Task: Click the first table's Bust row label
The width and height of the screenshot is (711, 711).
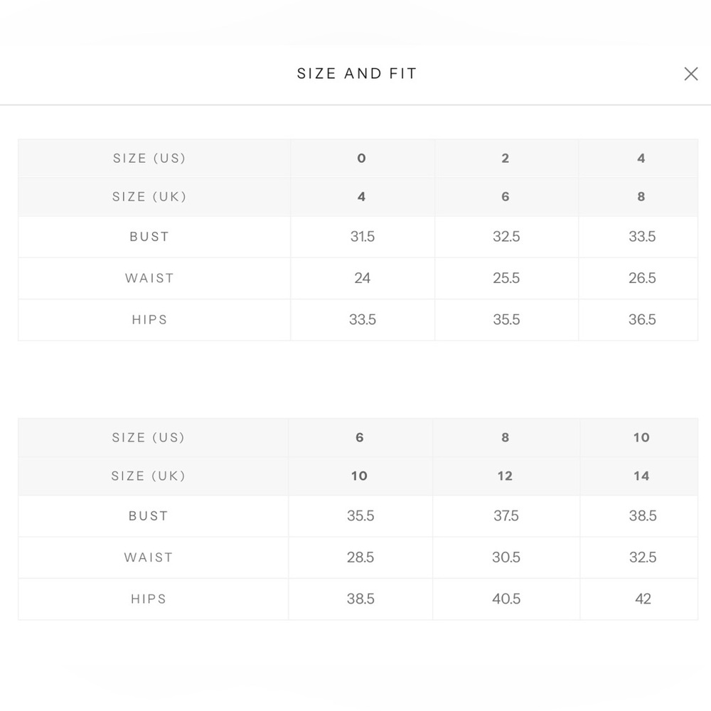Action: tap(149, 237)
